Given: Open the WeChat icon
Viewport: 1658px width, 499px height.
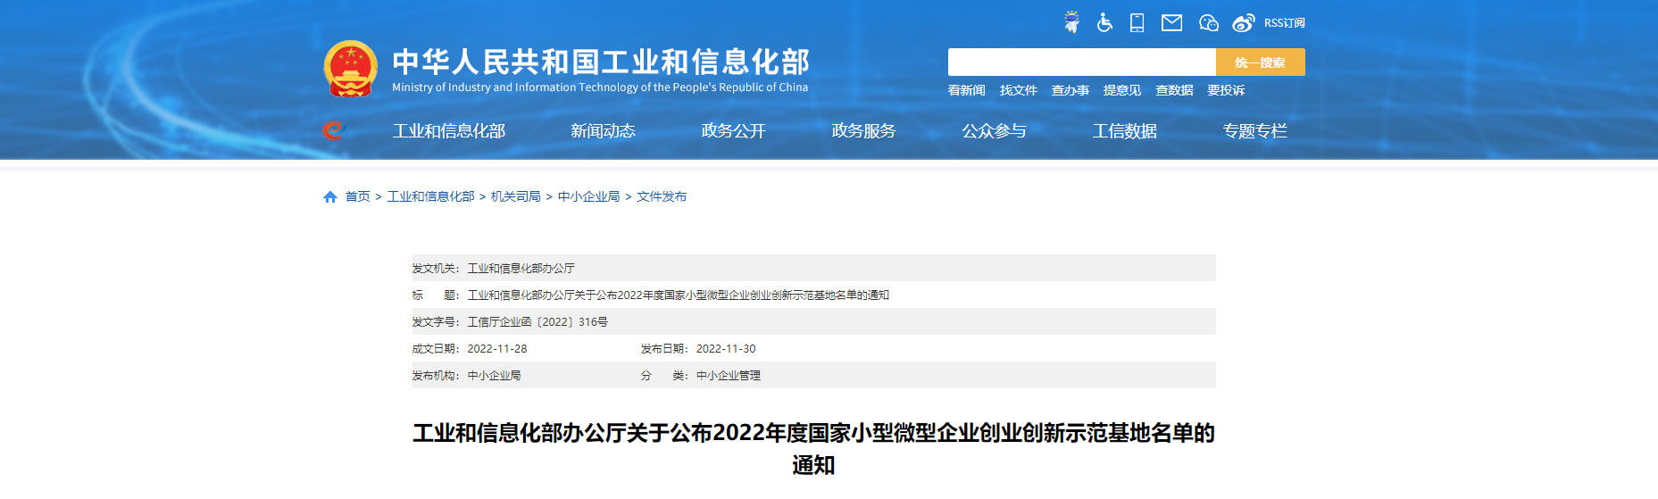Looking at the screenshot, I should [x=1208, y=22].
